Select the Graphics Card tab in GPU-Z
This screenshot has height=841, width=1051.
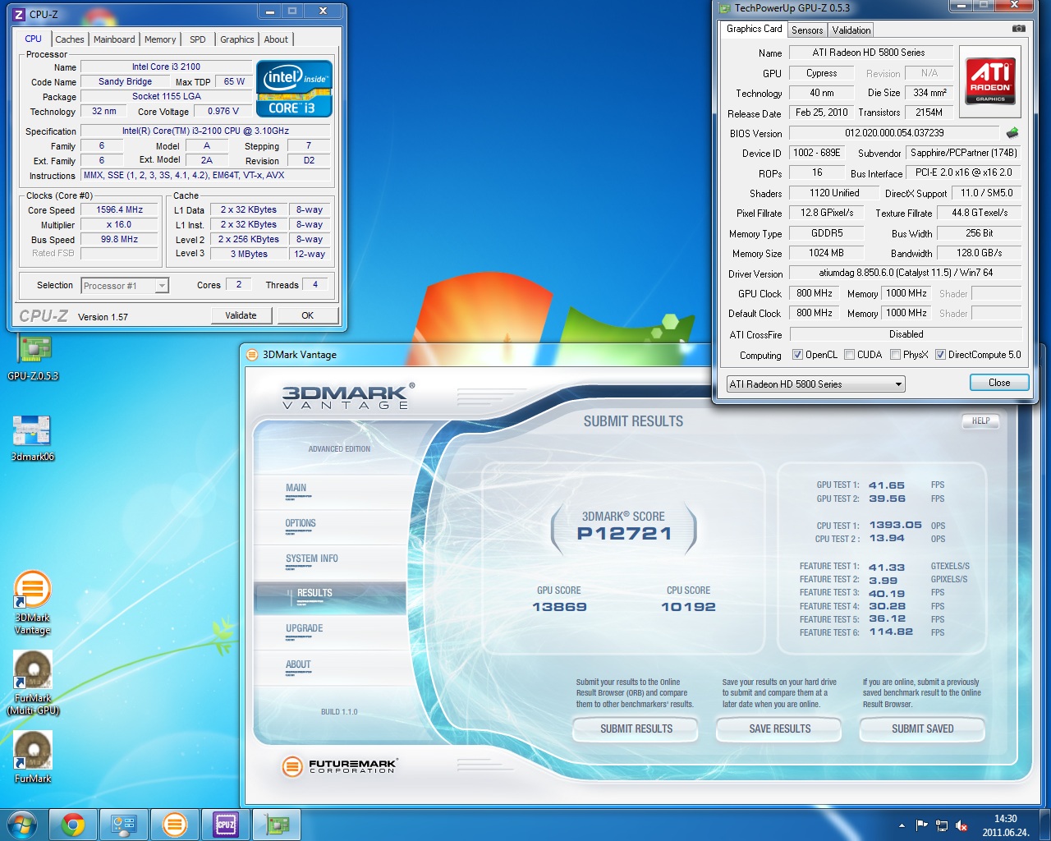(x=754, y=29)
